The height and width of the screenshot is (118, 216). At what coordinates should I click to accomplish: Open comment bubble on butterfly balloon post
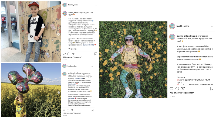(x=68, y=110)
